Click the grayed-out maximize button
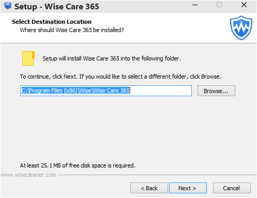This screenshot has height=198, width=257. [x=219, y=5]
